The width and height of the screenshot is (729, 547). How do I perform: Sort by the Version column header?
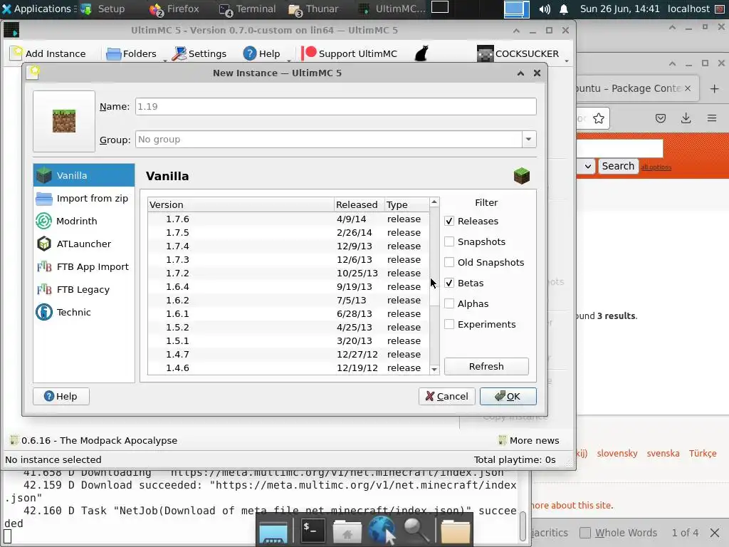click(241, 204)
